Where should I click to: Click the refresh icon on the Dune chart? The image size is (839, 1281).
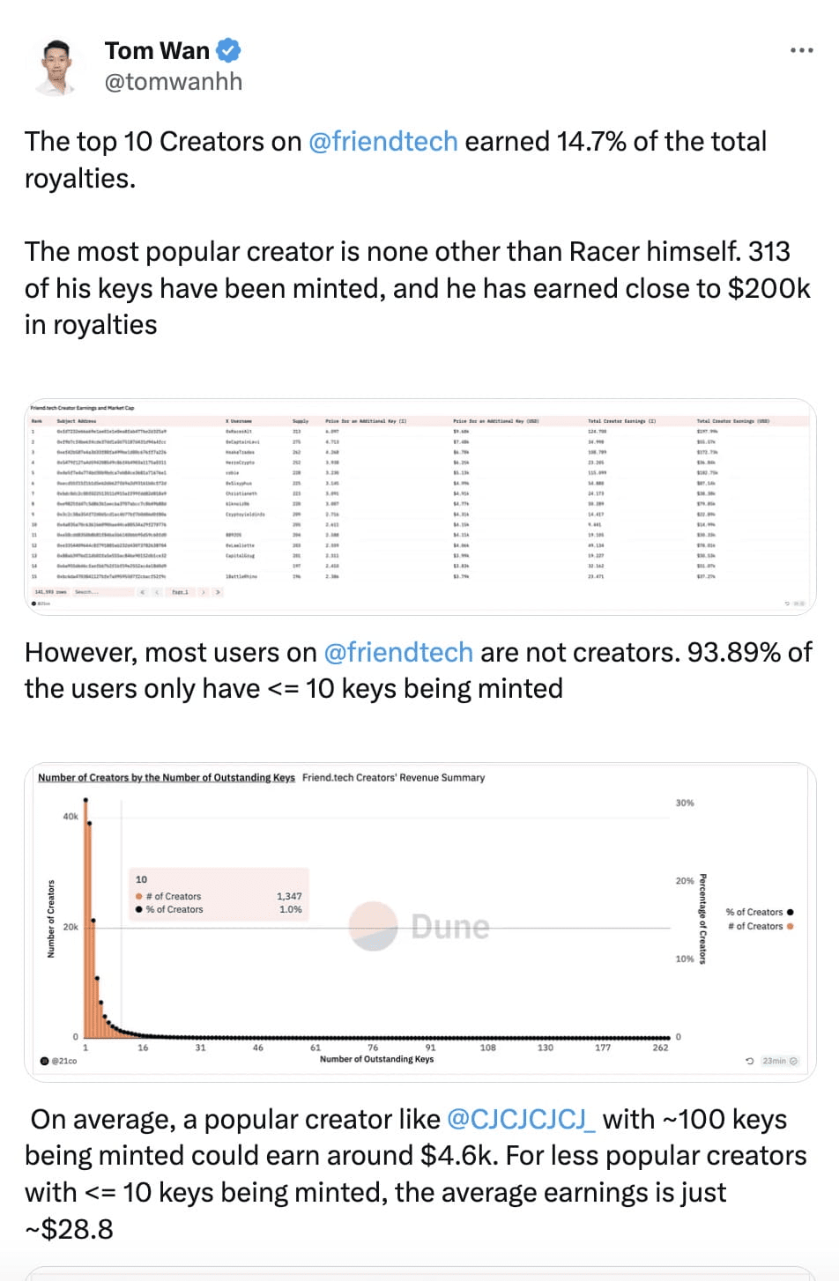[x=750, y=1061]
